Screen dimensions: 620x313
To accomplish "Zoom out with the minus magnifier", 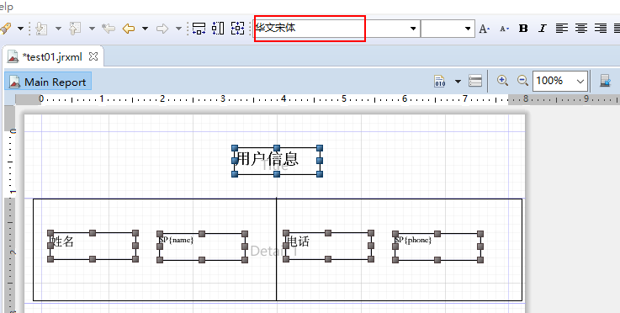I will [x=522, y=81].
